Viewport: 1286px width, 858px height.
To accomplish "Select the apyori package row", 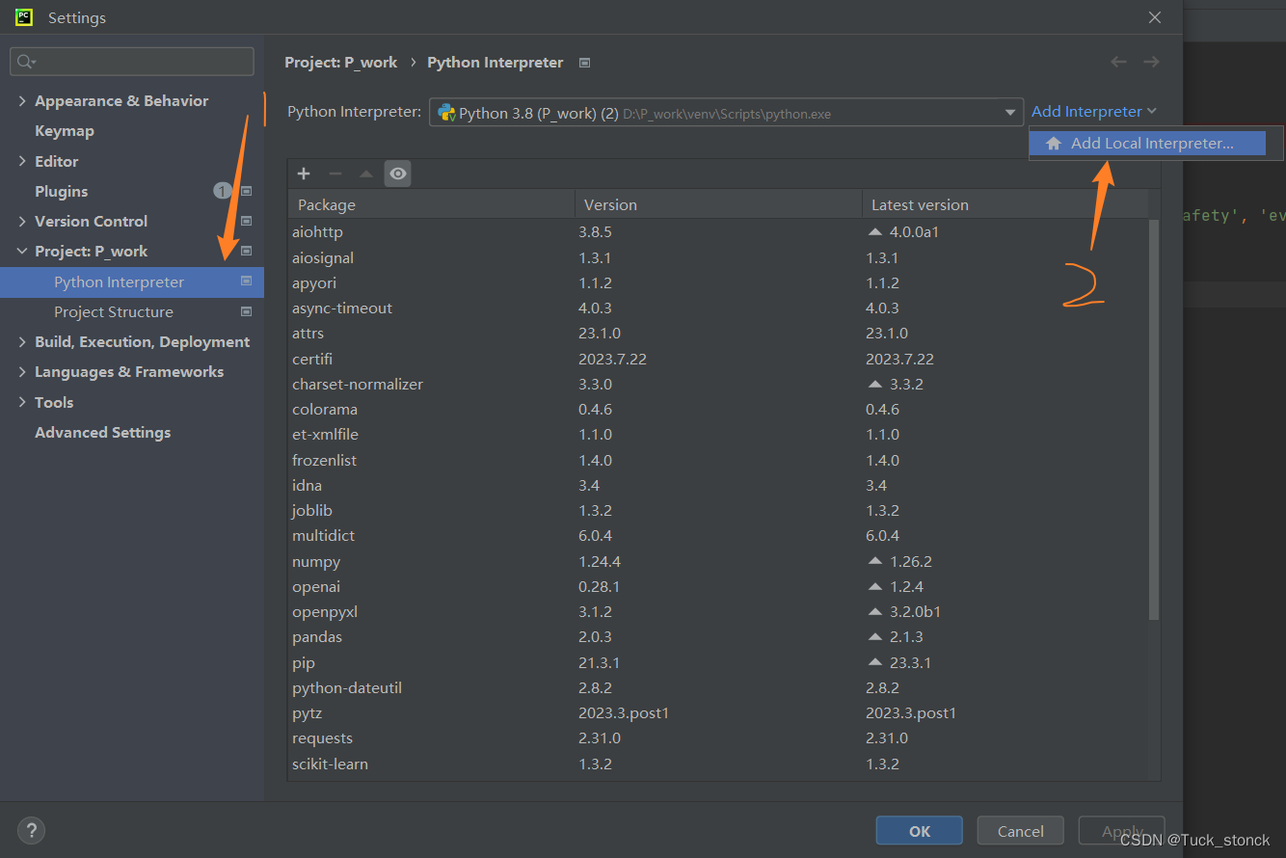I will (718, 282).
